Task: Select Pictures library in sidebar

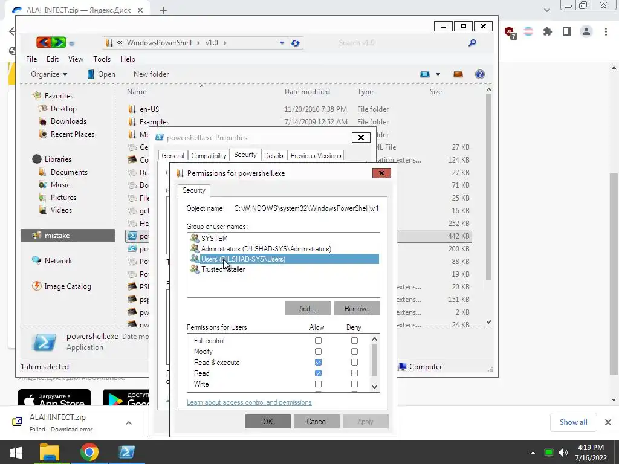Action: tap(63, 198)
